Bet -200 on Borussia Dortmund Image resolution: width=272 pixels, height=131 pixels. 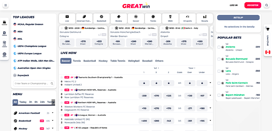(x=67, y=42)
